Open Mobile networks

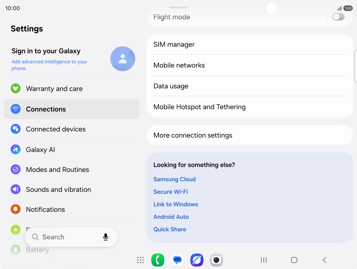tap(250, 65)
